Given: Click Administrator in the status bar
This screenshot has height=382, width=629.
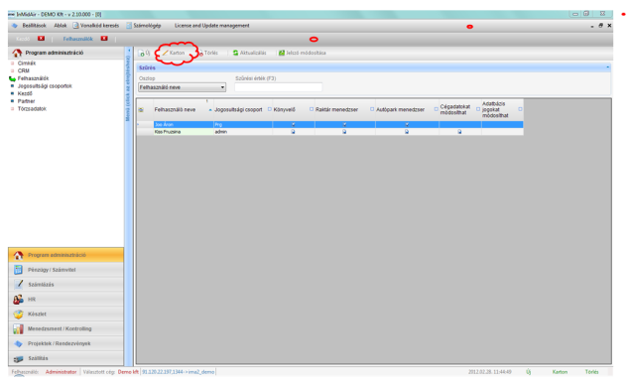Looking at the screenshot, I should pos(61,372).
